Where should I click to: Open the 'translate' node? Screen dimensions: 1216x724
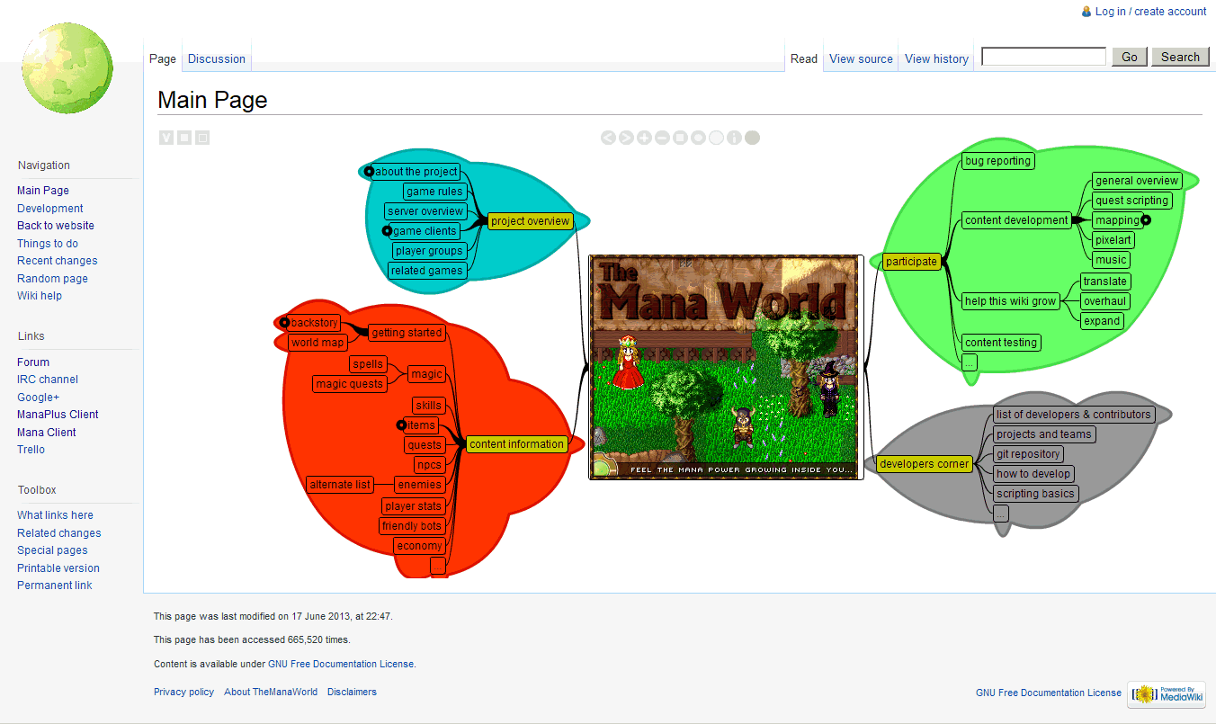pyautogui.click(x=1105, y=282)
